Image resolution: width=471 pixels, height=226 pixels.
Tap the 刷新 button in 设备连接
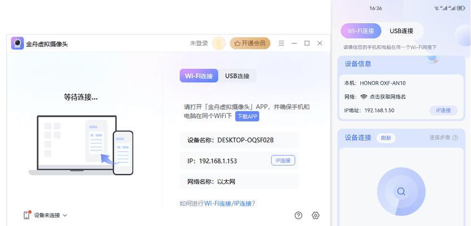(386, 138)
